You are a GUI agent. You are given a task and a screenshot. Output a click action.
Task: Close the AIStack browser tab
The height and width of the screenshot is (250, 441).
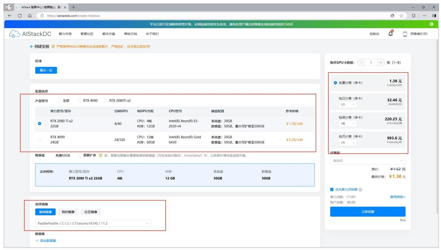[x=65, y=7]
